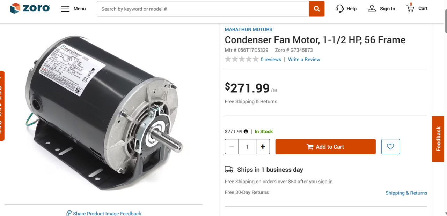Select Write a Review link
This screenshot has height=216, width=447.
click(x=304, y=60)
